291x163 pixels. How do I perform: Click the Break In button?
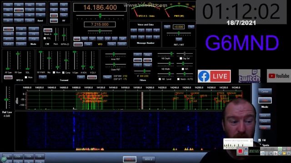pos(48,30)
